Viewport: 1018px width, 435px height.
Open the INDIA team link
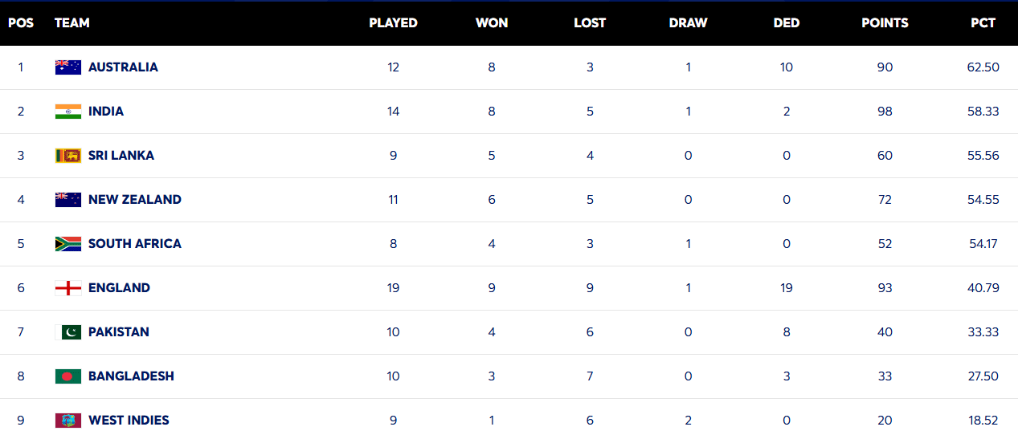pyautogui.click(x=106, y=112)
